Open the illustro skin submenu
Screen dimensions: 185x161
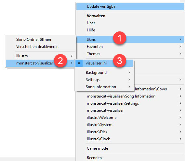click(x=40, y=56)
